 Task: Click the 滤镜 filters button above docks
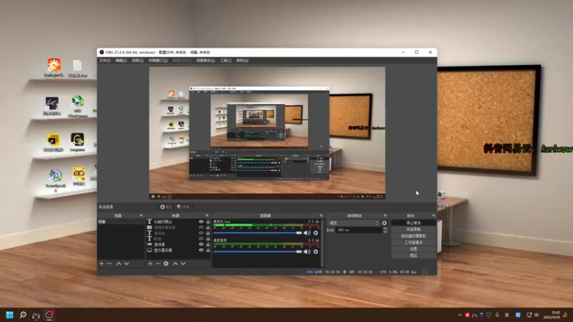183,207
